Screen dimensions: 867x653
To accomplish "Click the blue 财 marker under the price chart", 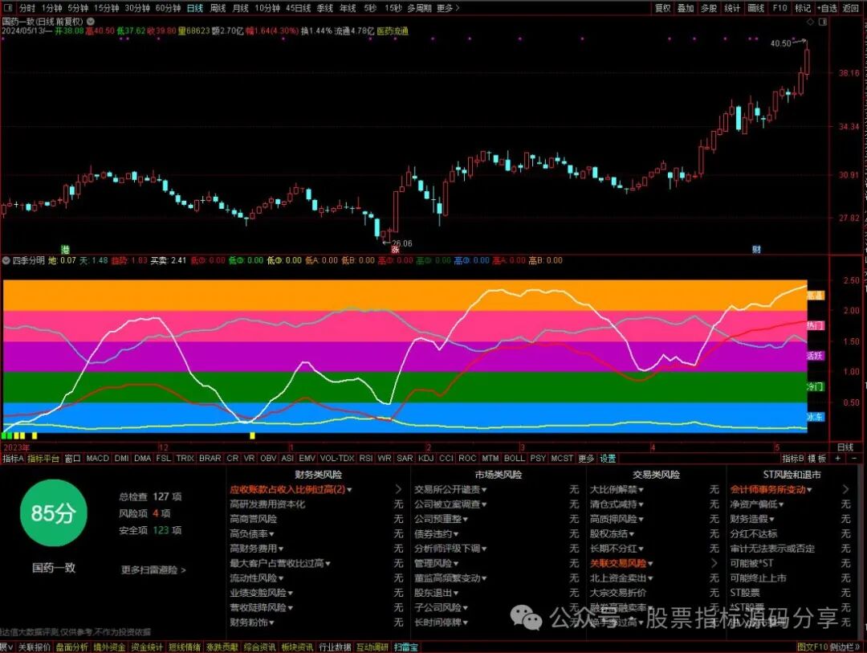I will (756, 250).
